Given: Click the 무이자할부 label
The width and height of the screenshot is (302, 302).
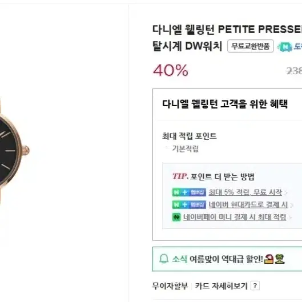Looking at the screenshot, I should pyautogui.click(x=170, y=286).
